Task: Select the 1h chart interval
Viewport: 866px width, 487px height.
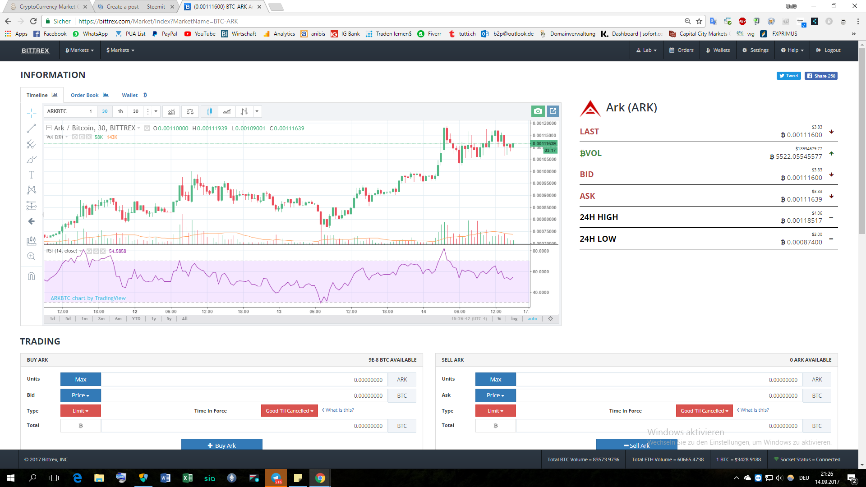Action: tap(120, 111)
